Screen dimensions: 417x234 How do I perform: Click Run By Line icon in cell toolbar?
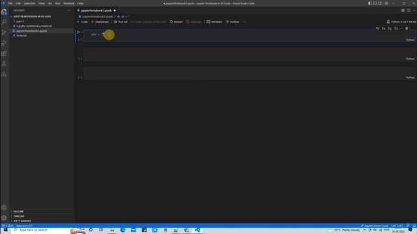click(377, 29)
